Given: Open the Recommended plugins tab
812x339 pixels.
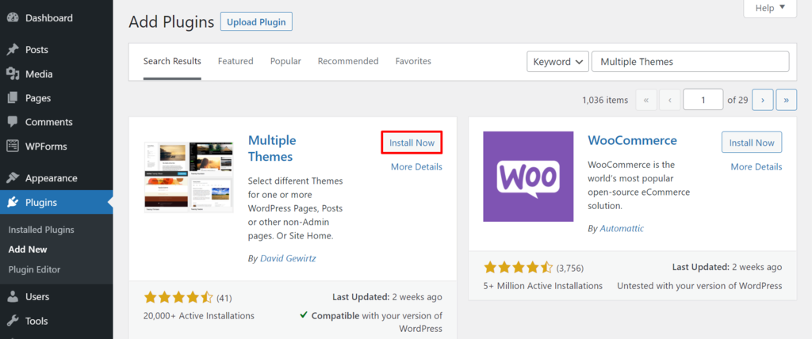Looking at the screenshot, I should click(x=348, y=61).
